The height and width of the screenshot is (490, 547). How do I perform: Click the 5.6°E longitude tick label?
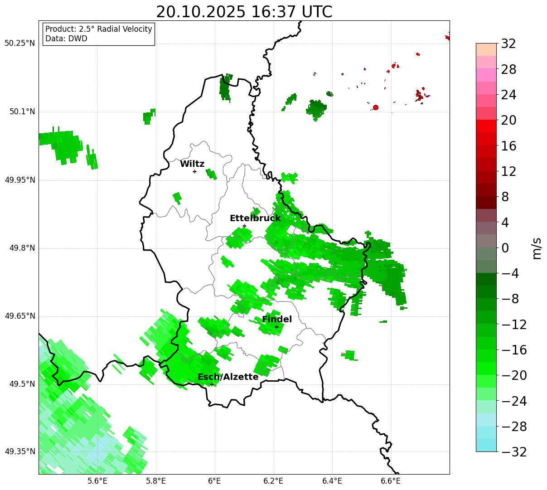point(97,481)
